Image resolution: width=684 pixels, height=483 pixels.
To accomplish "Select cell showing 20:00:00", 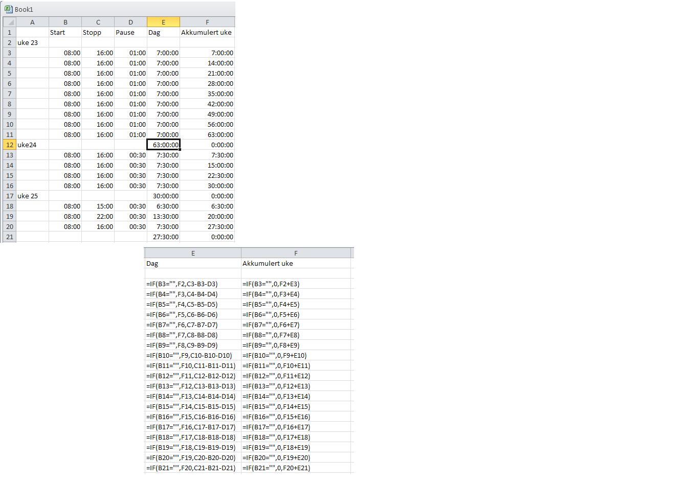I will coord(207,216).
